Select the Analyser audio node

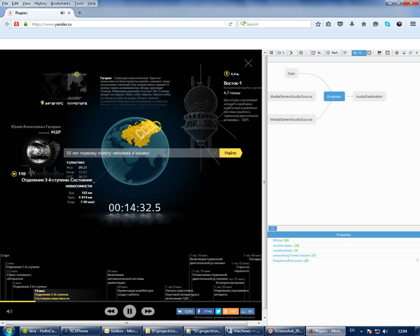tap(334, 97)
